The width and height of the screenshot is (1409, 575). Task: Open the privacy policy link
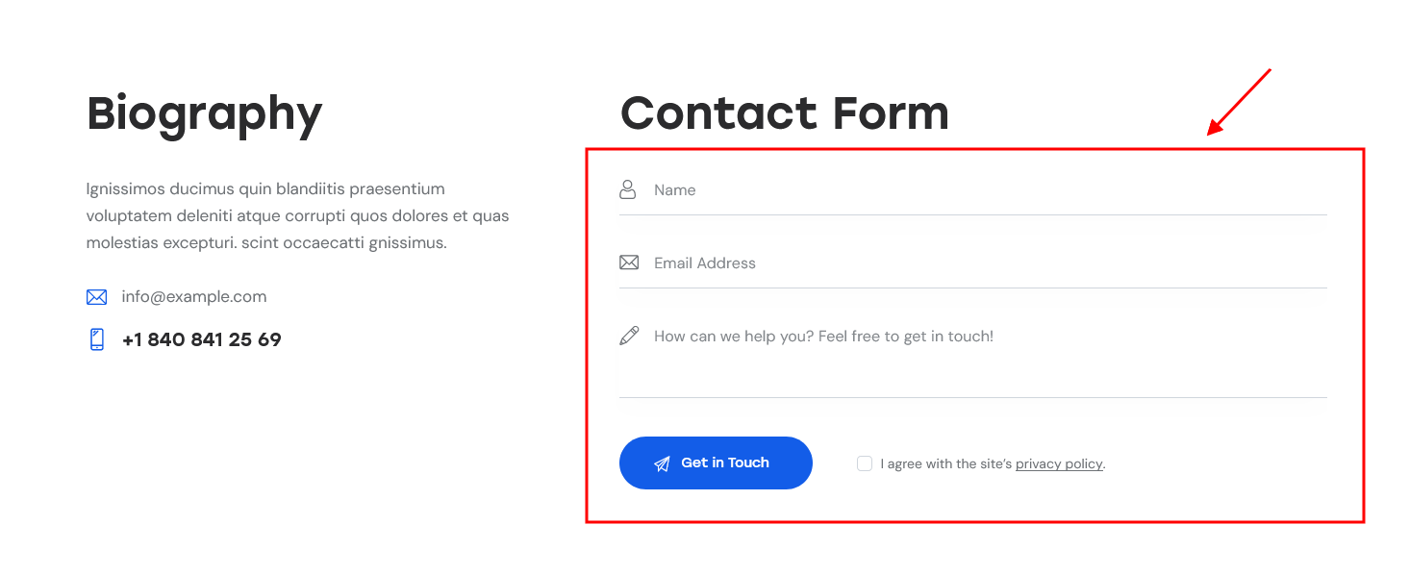point(1059,463)
